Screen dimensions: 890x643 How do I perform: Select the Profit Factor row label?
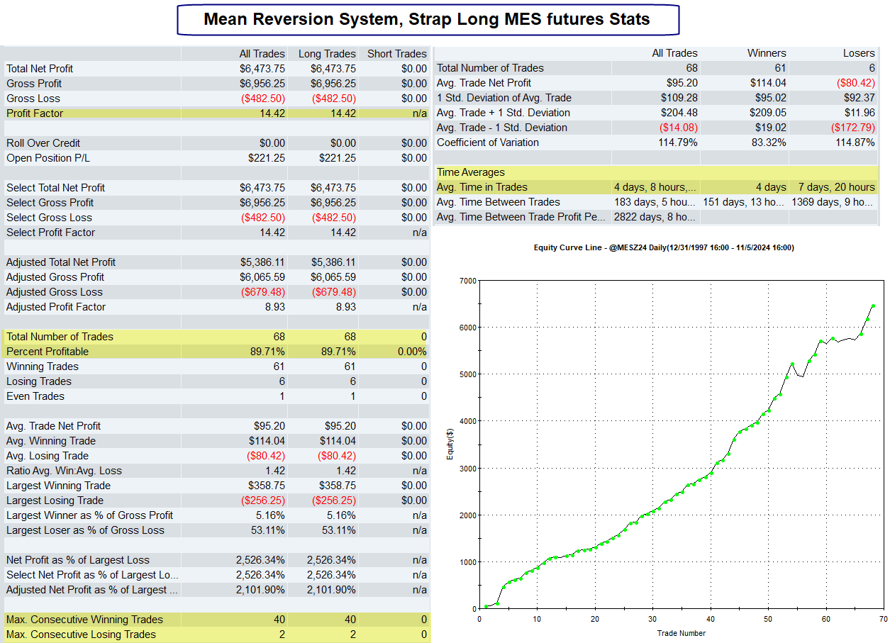click(35, 113)
